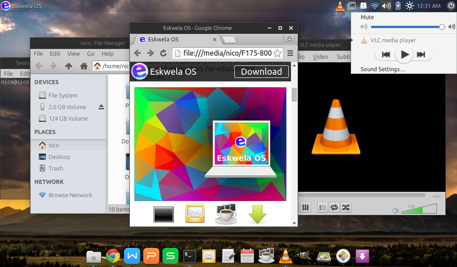Select VLC media player entry in sound menu
The width and height of the screenshot is (457, 267).
tap(389, 40)
